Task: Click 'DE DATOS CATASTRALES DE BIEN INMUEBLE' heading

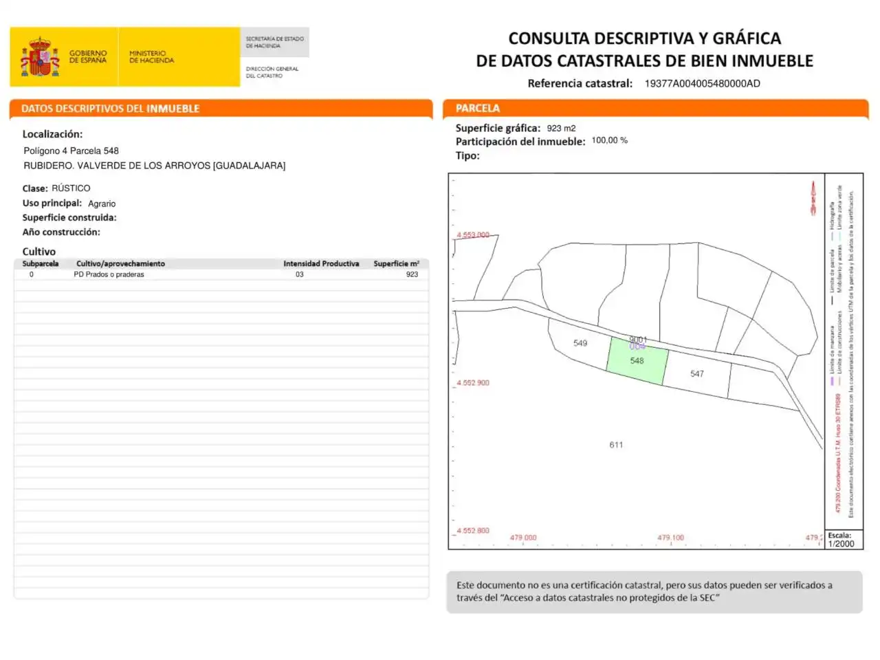Action: [x=644, y=60]
